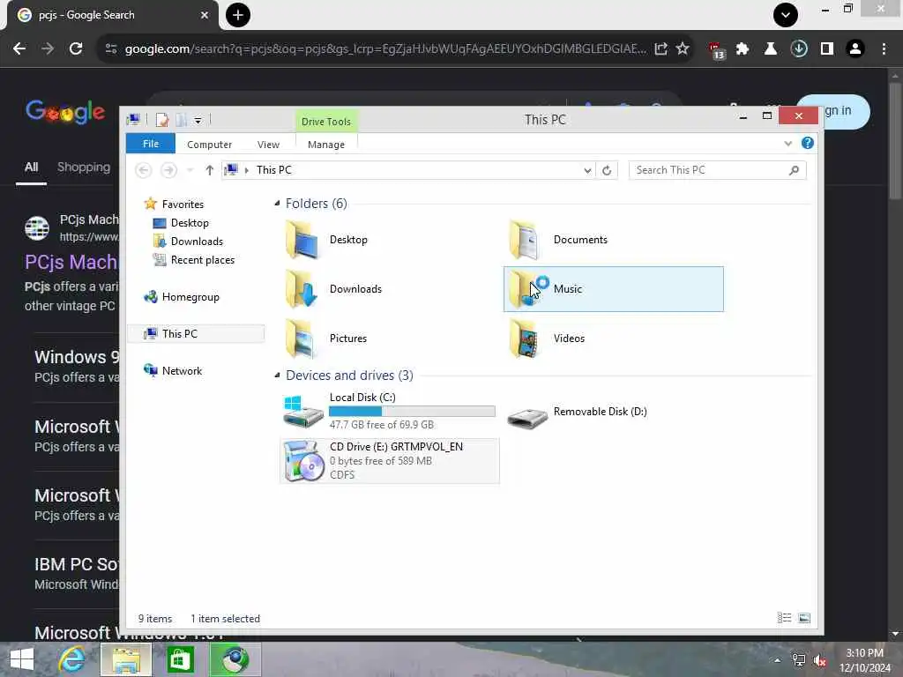Open the Computer ribbon tab
Screen dimensions: 903x677
tap(209, 145)
